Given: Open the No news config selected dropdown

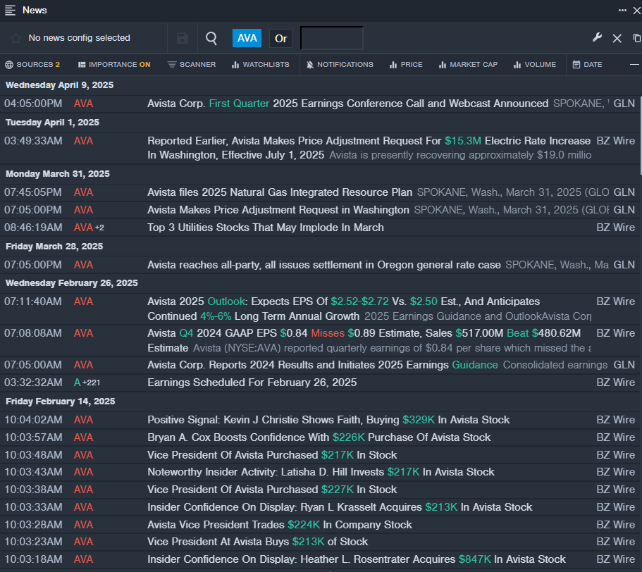Looking at the screenshot, I should (x=80, y=37).
